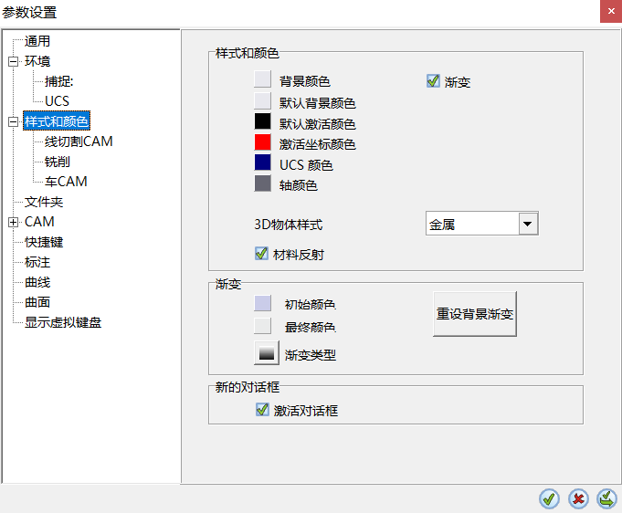
Task: Select 曲线 in the tree
Action: click(37, 282)
